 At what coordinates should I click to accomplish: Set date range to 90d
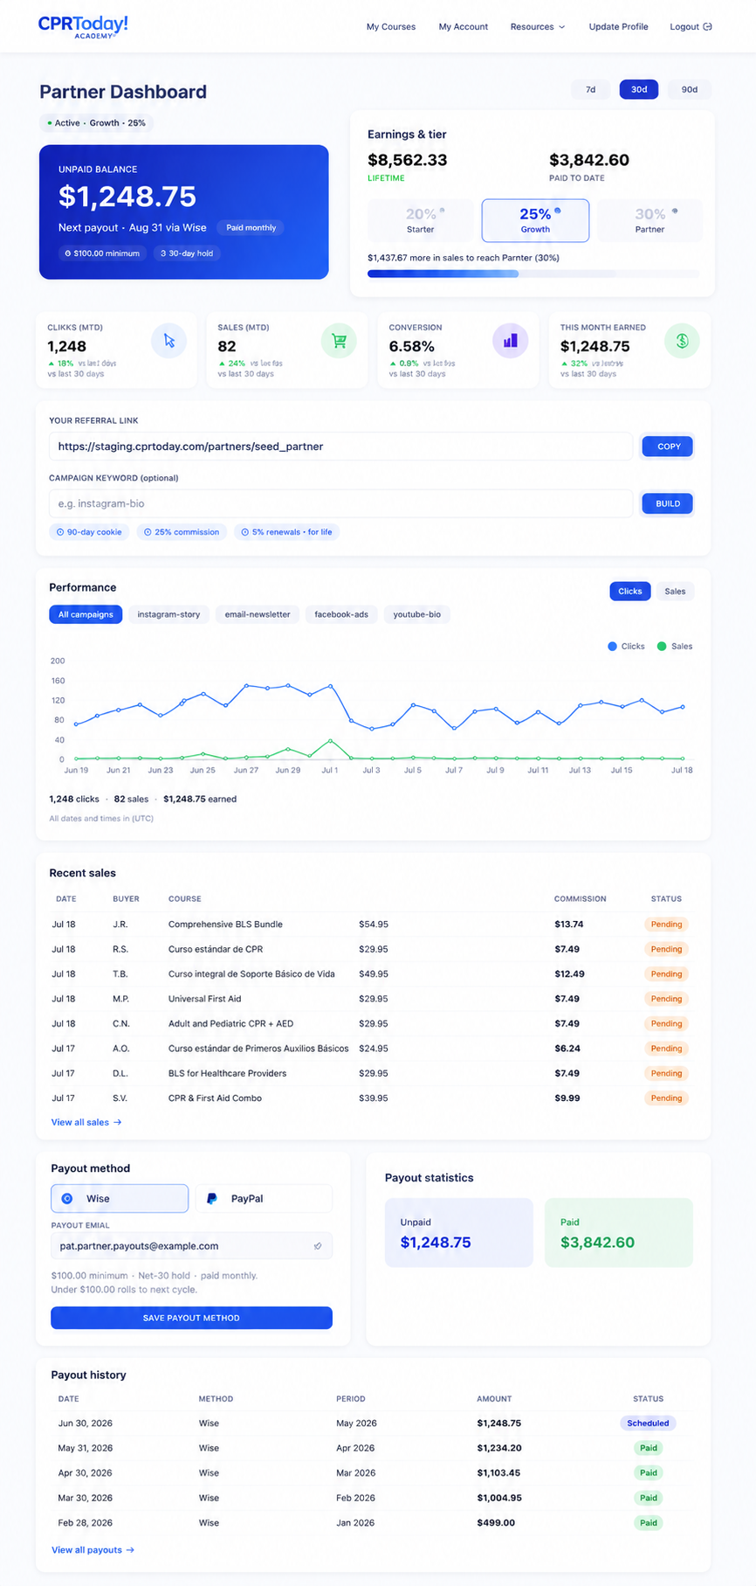click(x=690, y=89)
